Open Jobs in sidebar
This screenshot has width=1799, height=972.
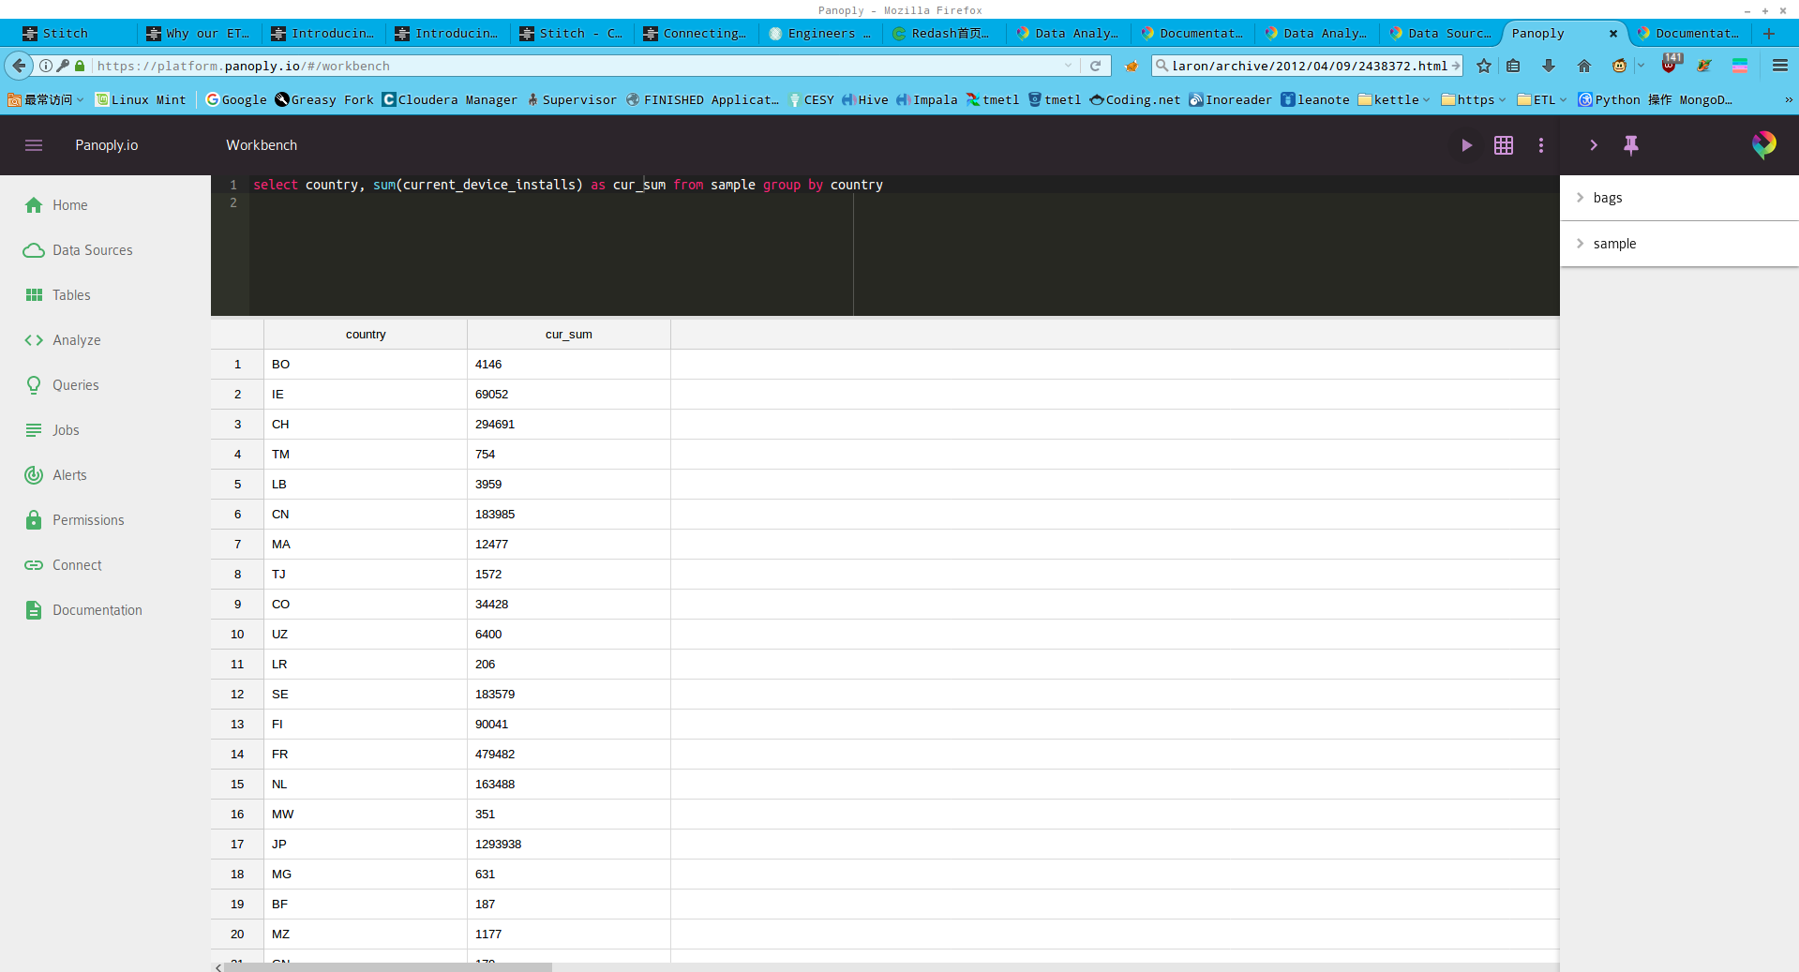coord(52,430)
